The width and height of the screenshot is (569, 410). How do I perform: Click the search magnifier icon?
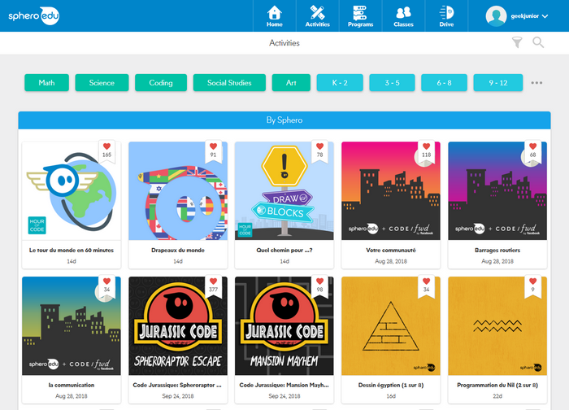pyautogui.click(x=538, y=42)
